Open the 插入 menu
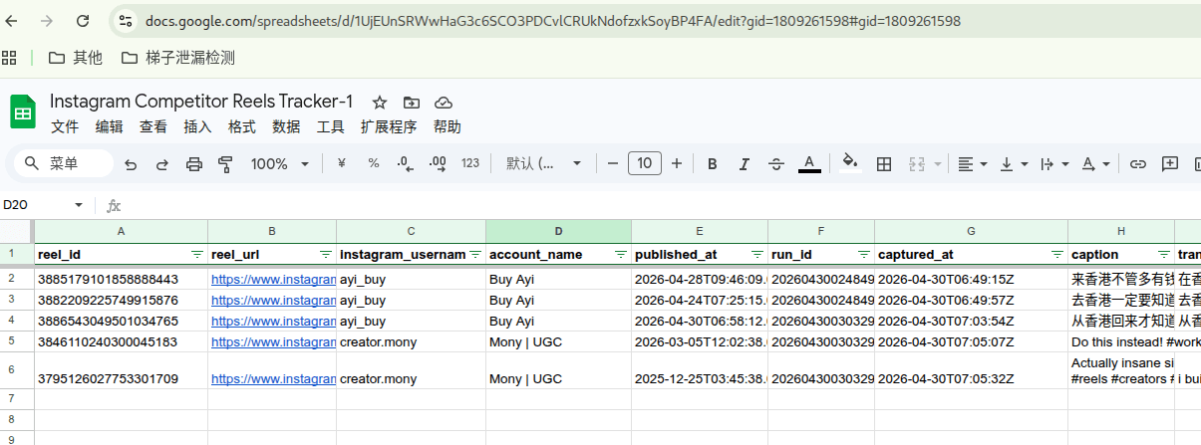 point(198,127)
